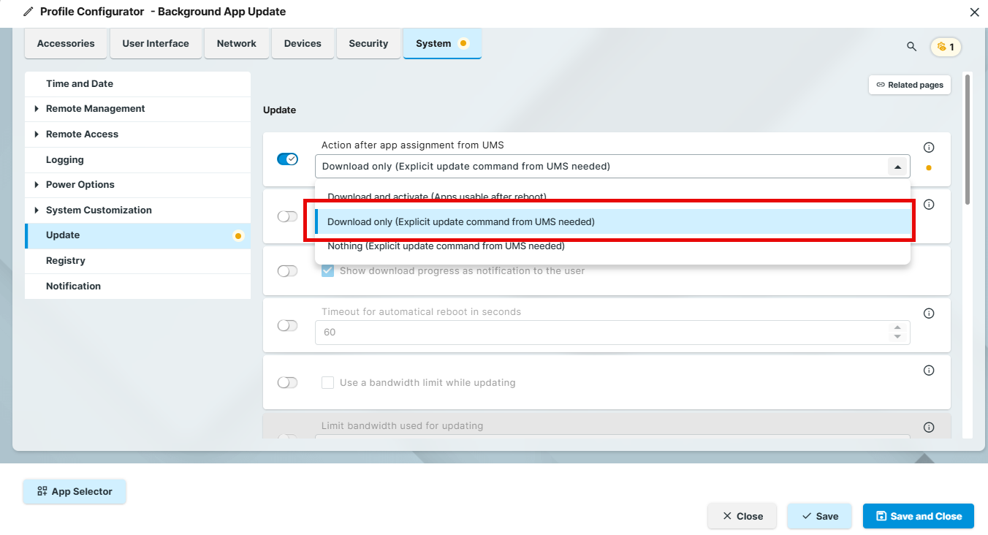Disable the Action after app assignment toggle

coord(287,159)
